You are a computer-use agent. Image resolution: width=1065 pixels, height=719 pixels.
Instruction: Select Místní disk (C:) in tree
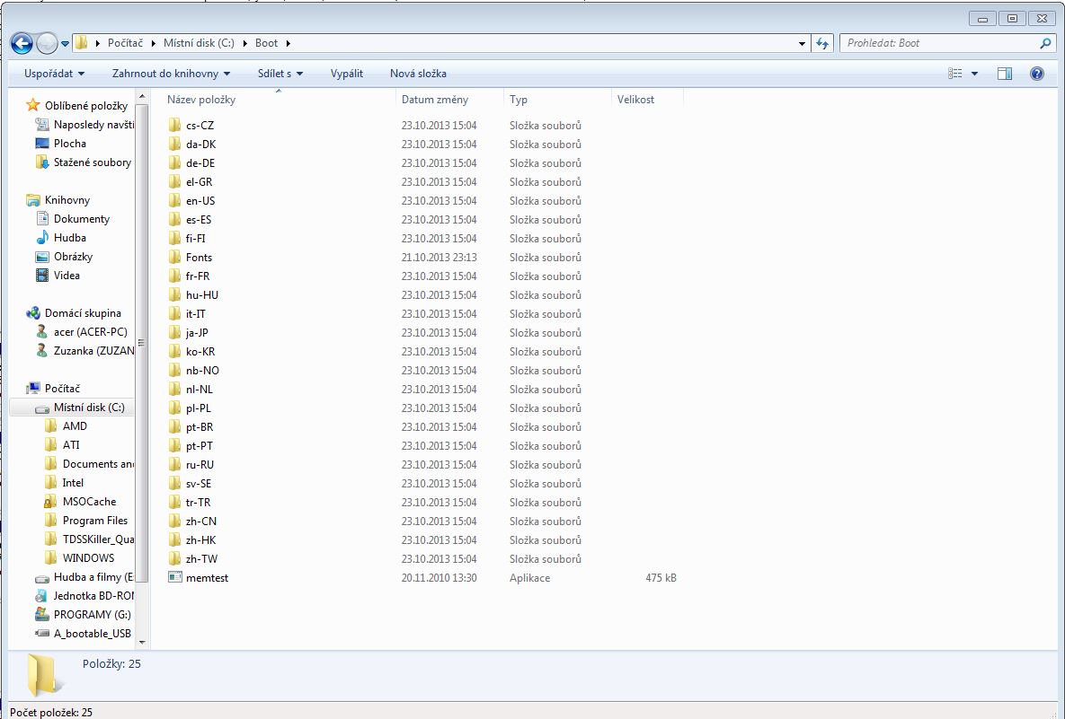(88, 407)
